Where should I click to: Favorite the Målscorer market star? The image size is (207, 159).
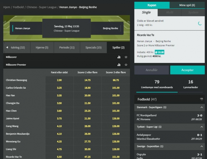coord(126,57)
